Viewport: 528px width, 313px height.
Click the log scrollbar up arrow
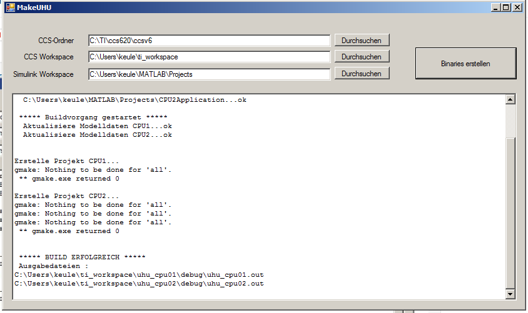point(510,99)
